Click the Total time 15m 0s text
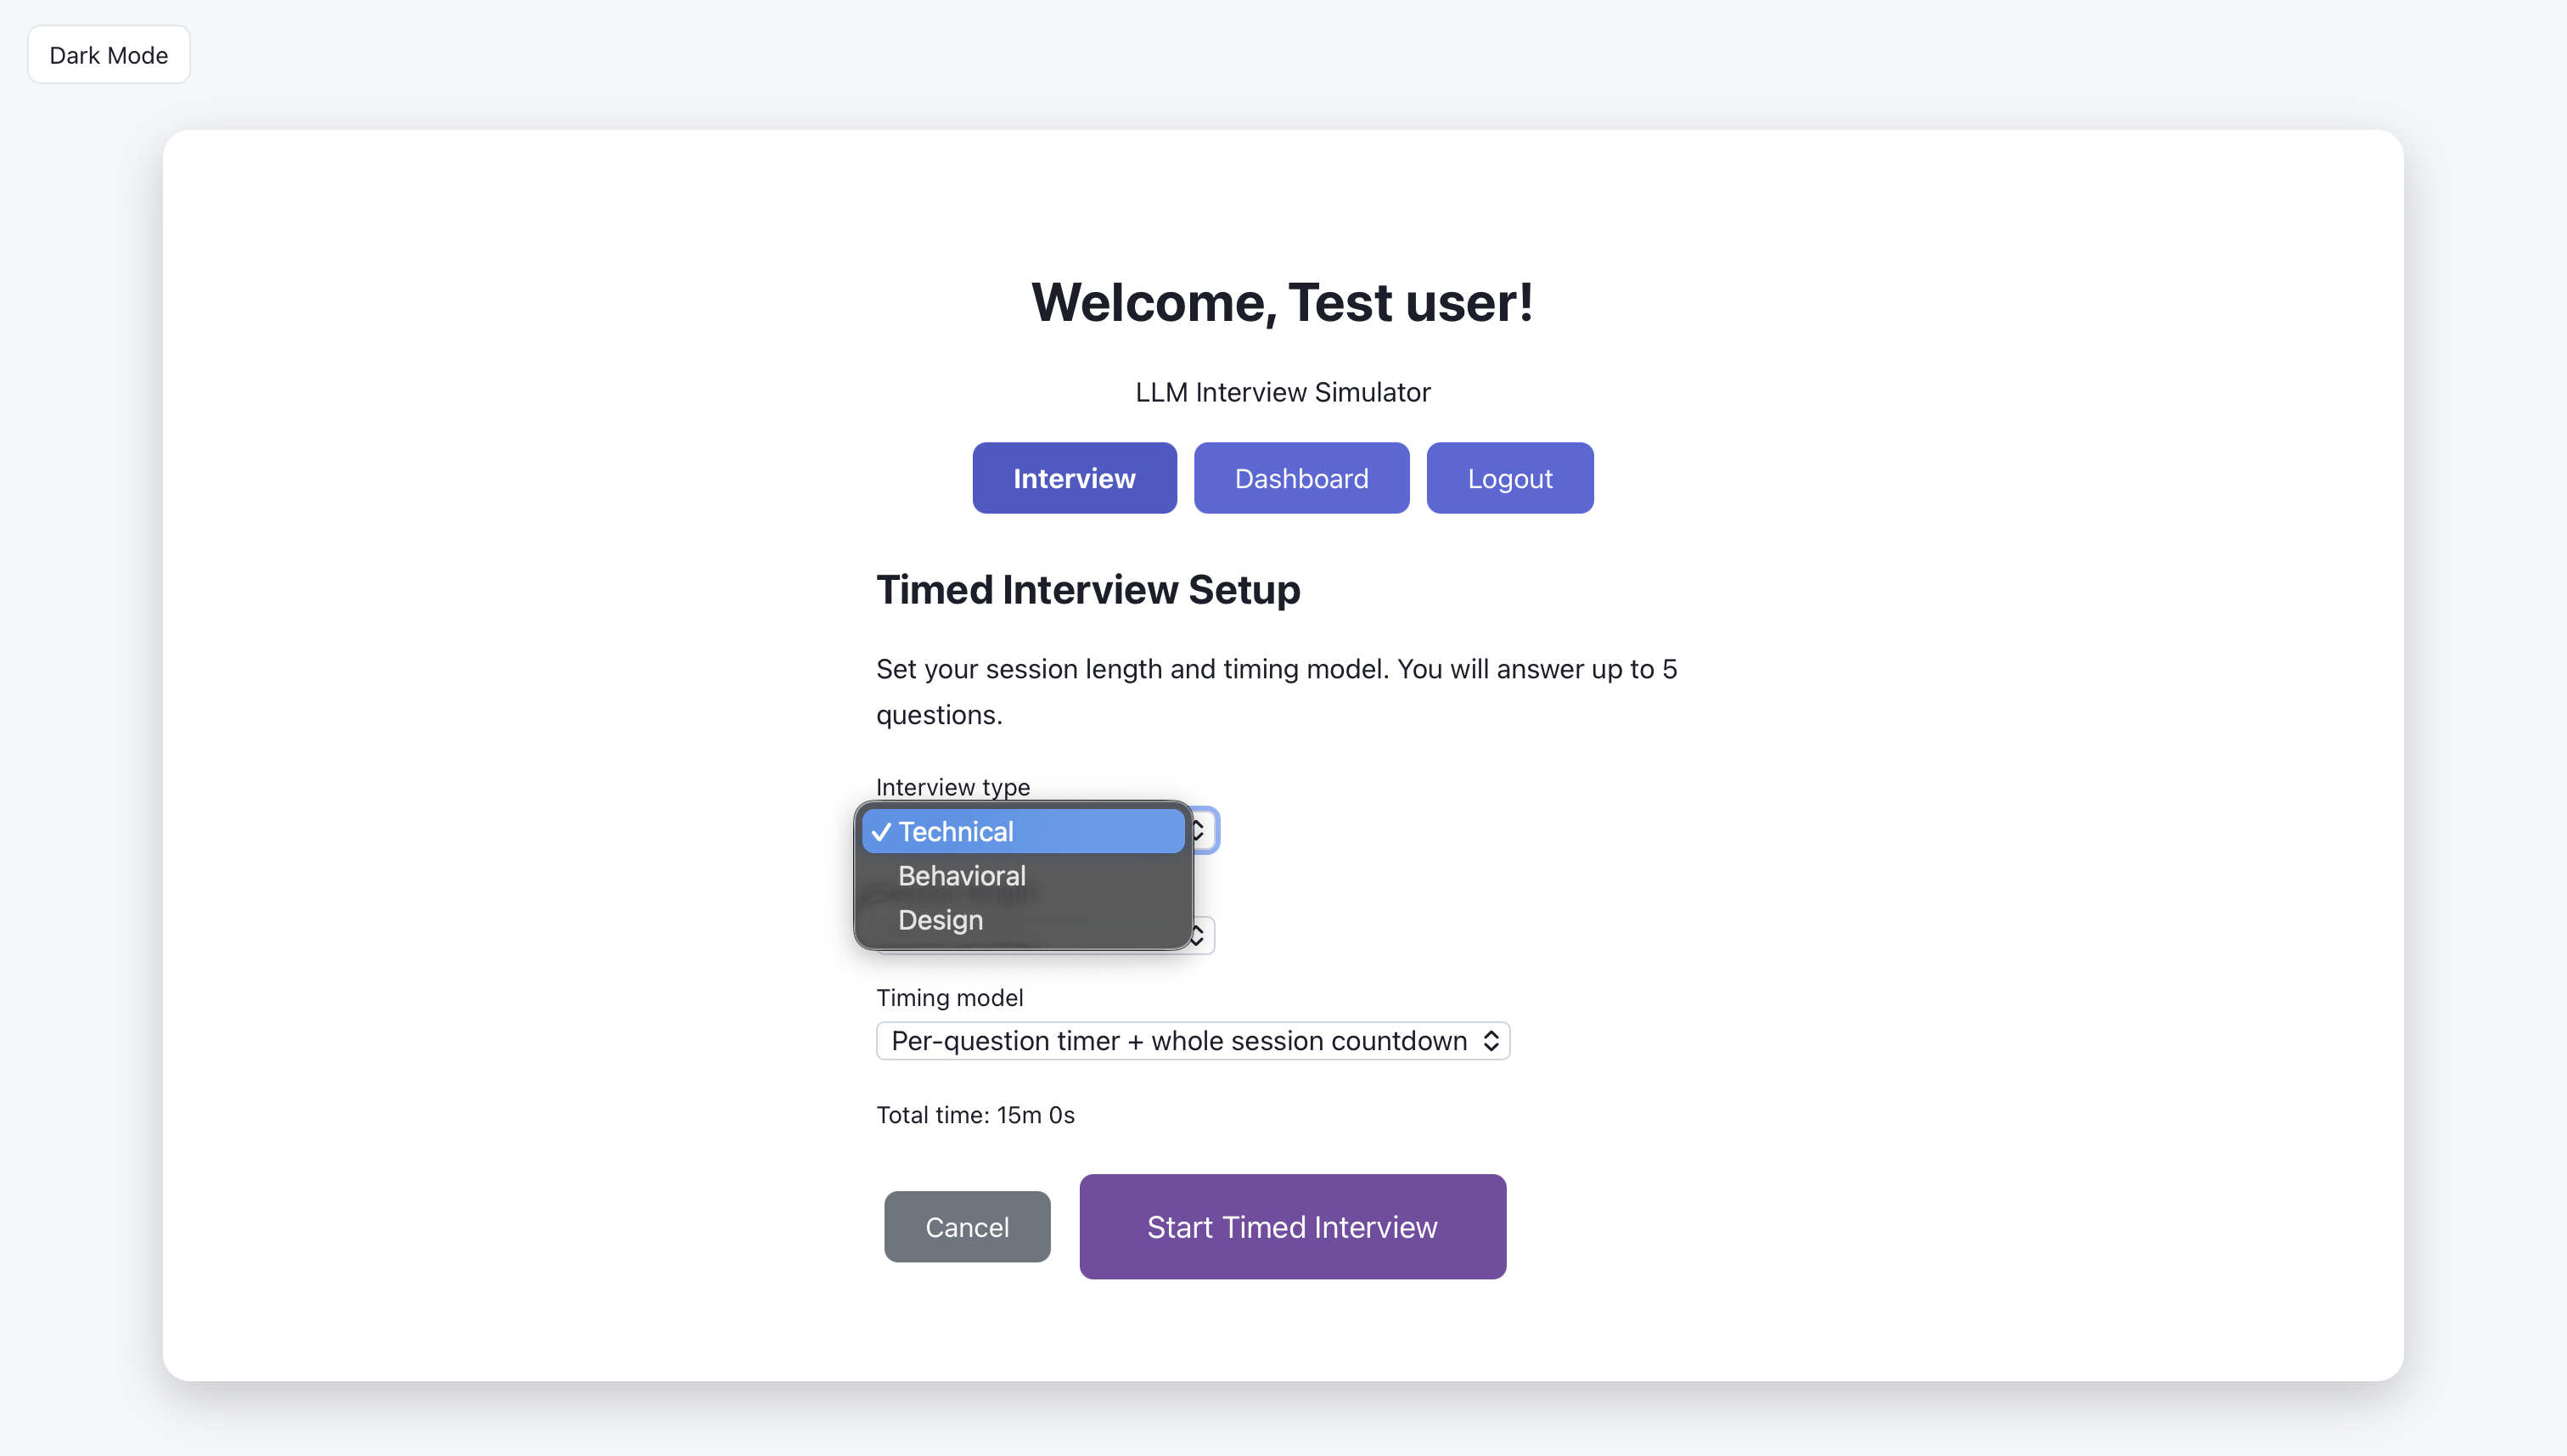This screenshot has width=2567, height=1456. pyautogui.click(x=975, y=1114)
